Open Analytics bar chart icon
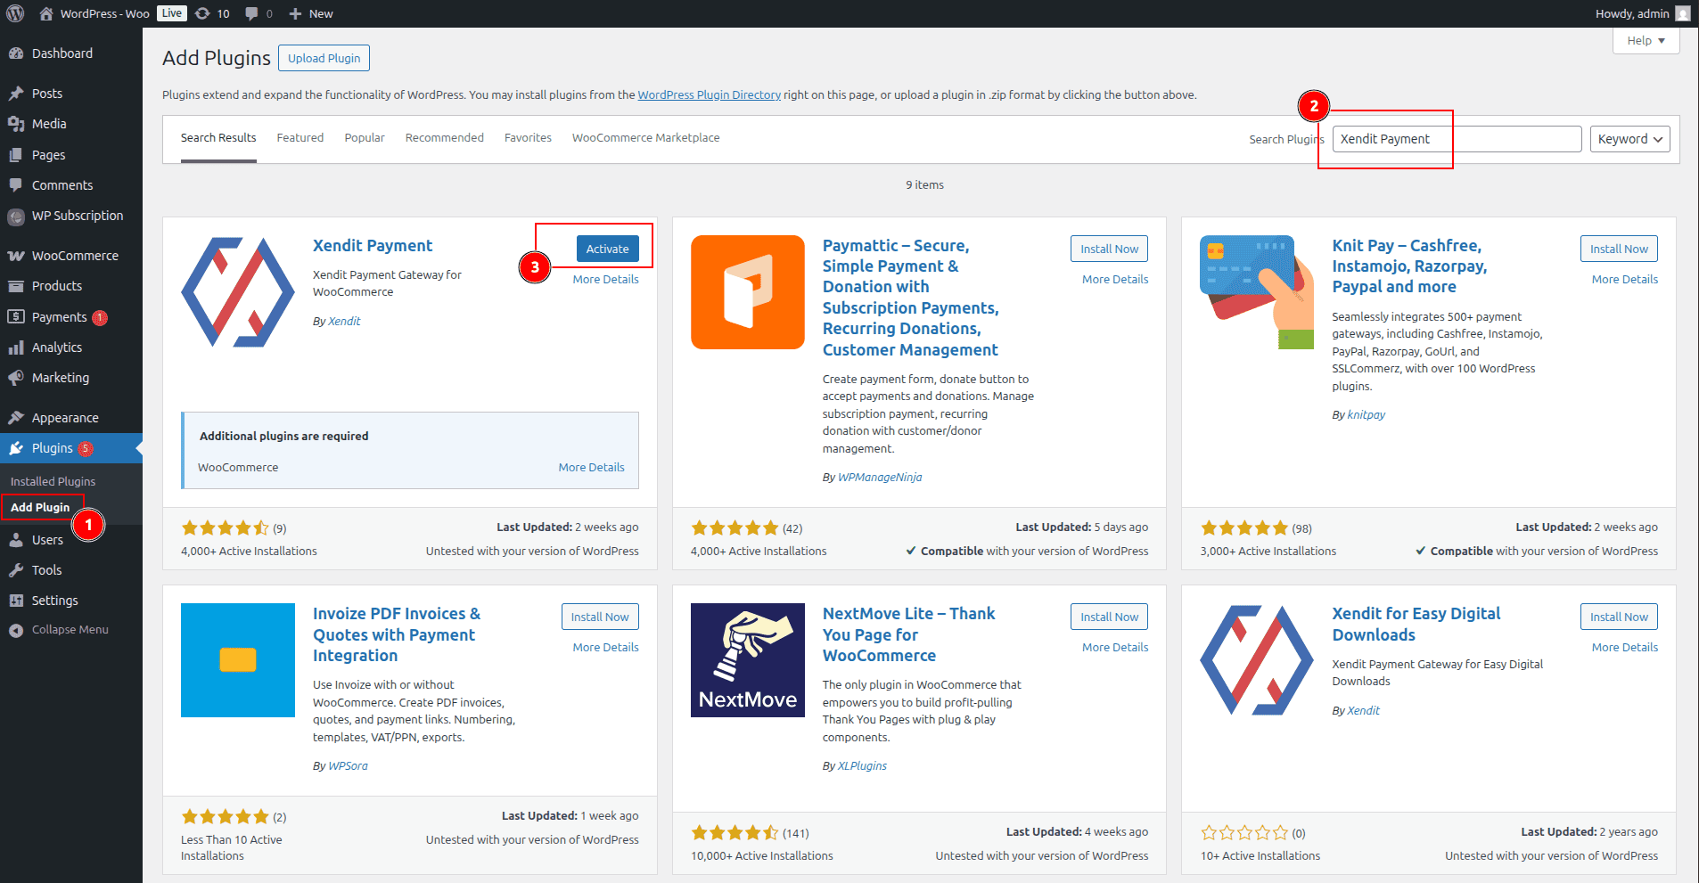This screenshot has height=883, width=1699. [16, 347]
